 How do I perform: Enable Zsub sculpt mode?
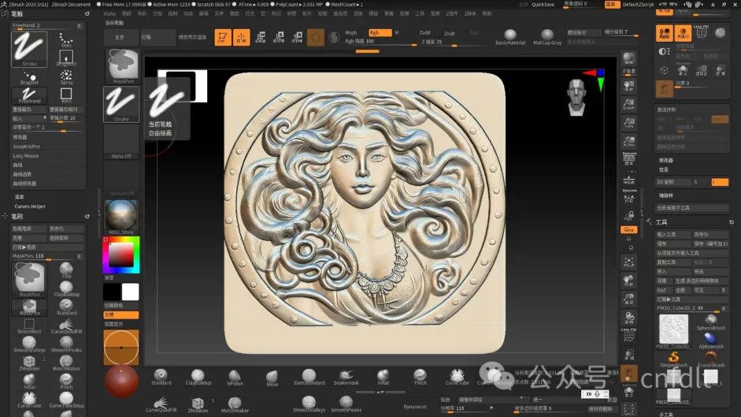point(449,33)
